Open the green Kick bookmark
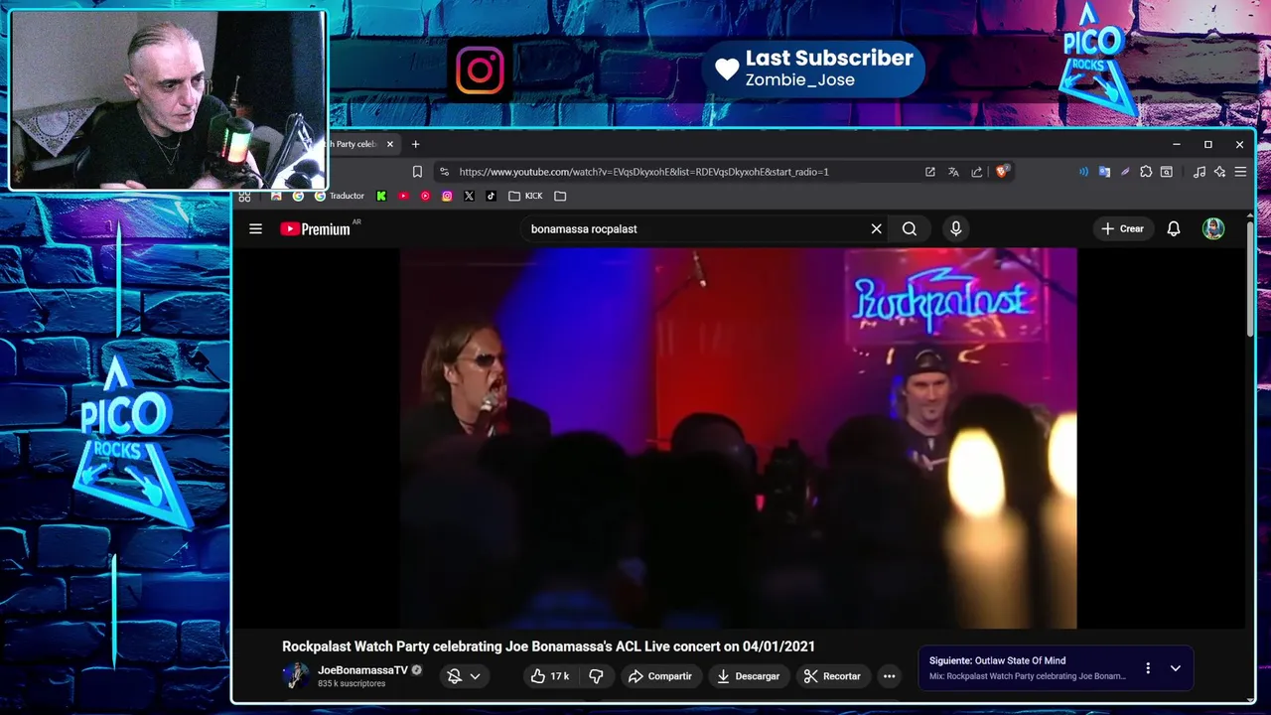Viewport: 1271px width, 715px height. point(381,196)
